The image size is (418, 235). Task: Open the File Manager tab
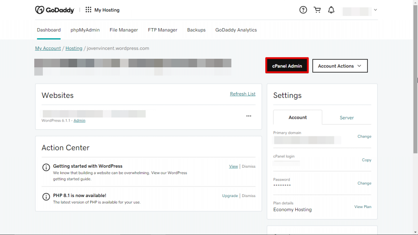[x=124, y=30]
